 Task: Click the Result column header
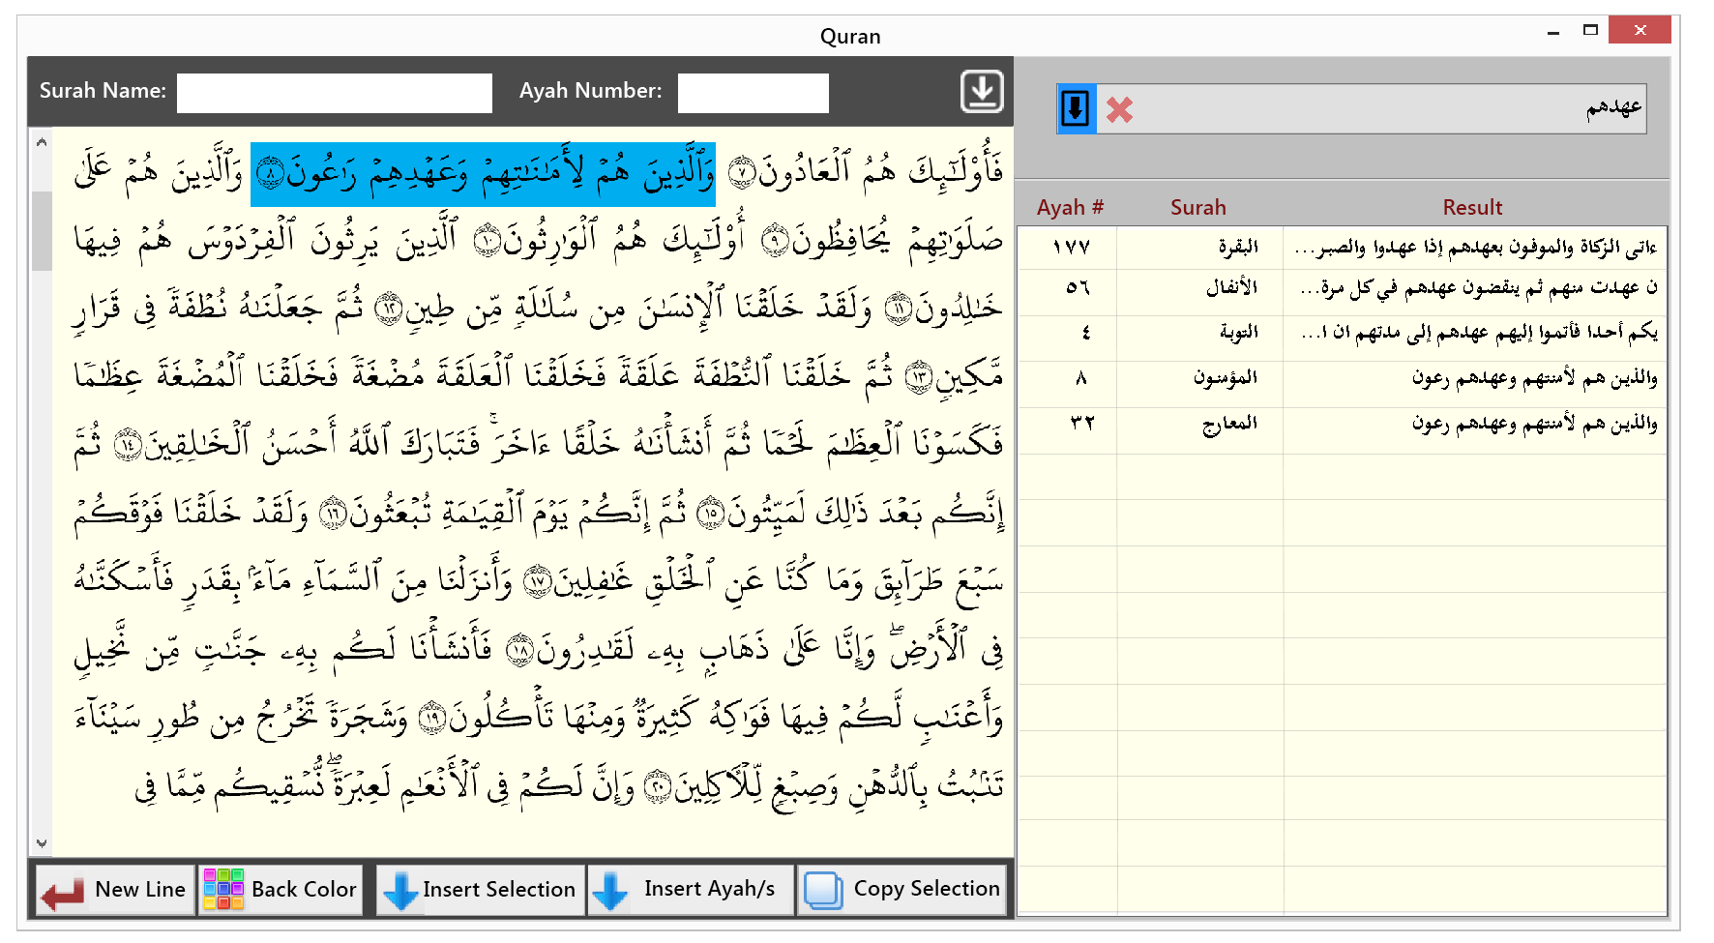1472,207
